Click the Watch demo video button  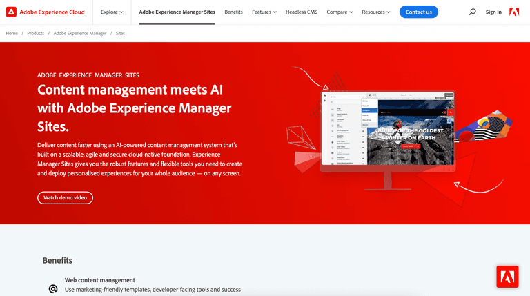tap(66, 197)
